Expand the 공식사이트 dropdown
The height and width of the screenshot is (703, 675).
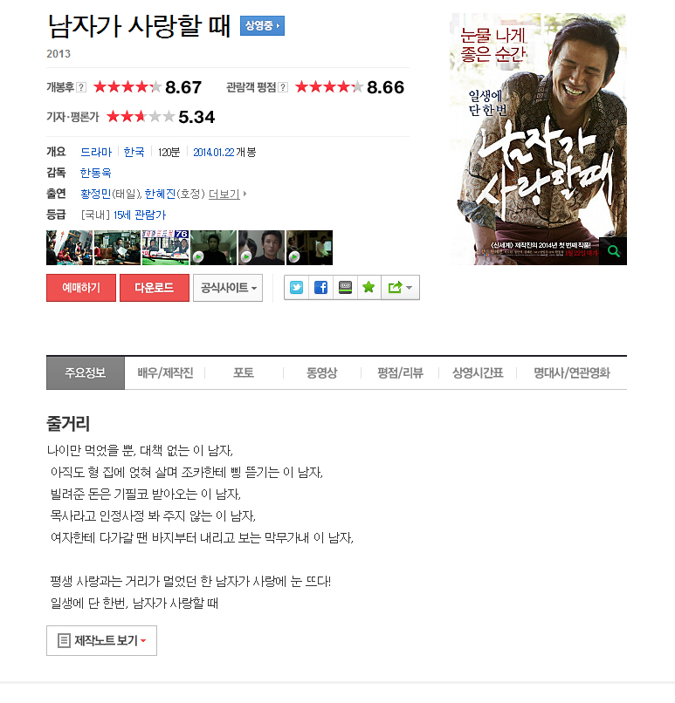[228, 288]
